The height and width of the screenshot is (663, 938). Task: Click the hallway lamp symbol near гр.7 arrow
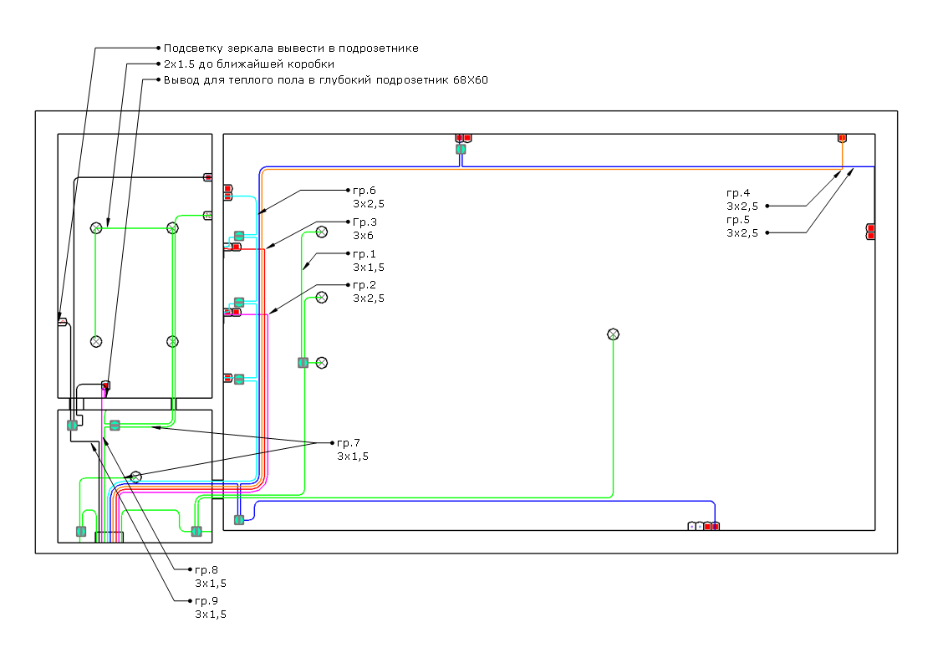tap(135, 477)
